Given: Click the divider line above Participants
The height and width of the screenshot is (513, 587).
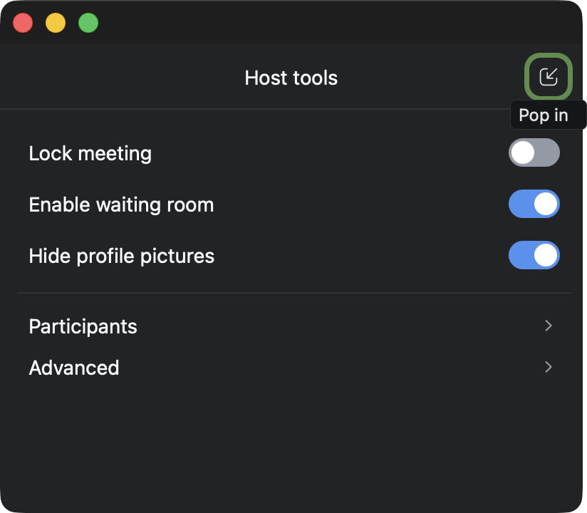Looking at the screenshot, I should [293, 293].
